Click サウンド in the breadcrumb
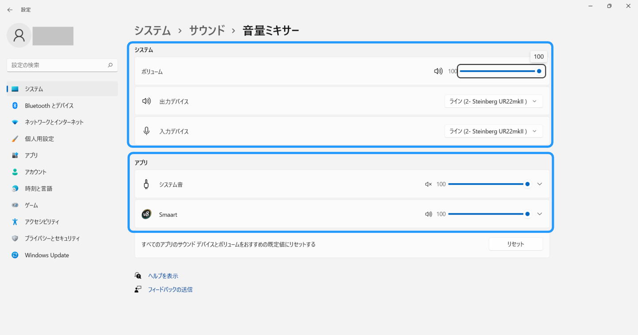Viewport: 638px width, 335px height. click(x=207, y=31)
